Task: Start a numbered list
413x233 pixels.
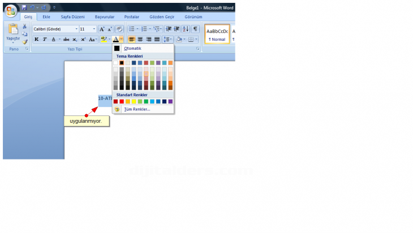Action: [145, 29]
